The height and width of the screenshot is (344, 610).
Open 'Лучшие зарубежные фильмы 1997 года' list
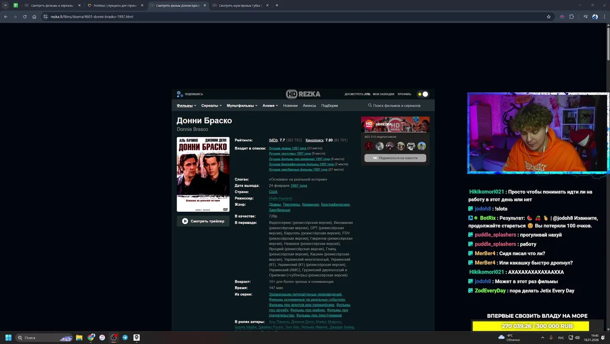(x=298, y=169)
